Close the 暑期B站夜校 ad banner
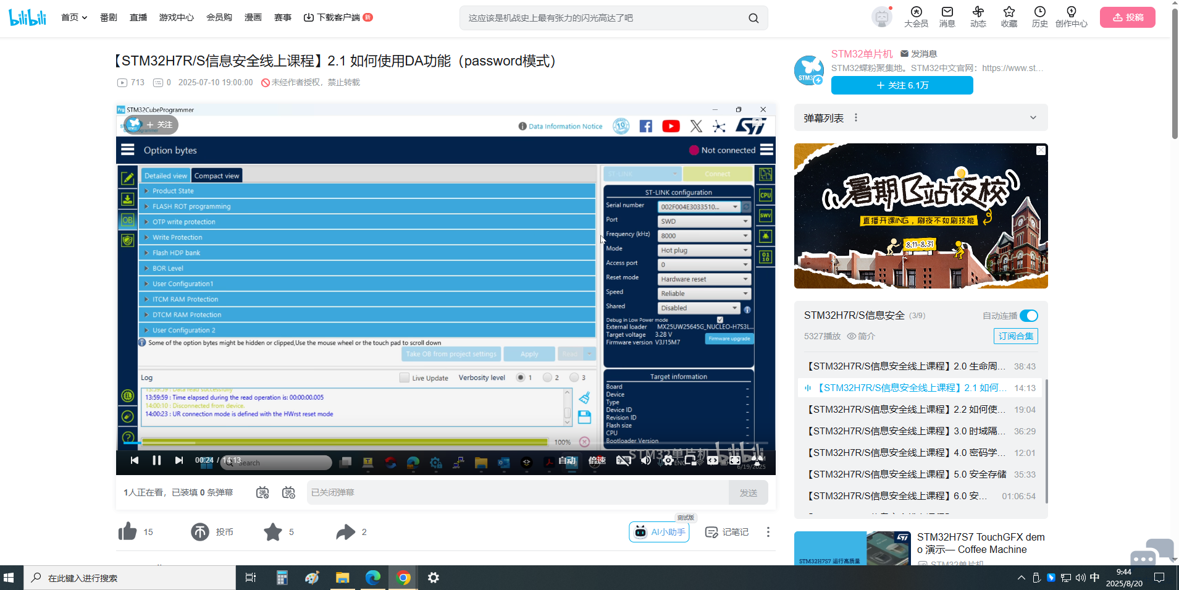This screenshot has width=1179, height=590. [1041, 150]
